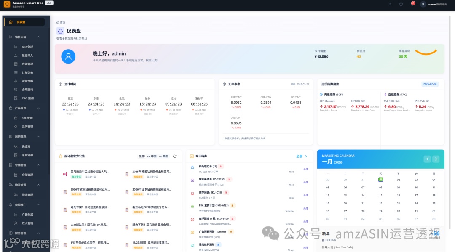
Task: Click the 2026-02-26 date badge in 运价指数趋势
Action: click(x=430, y=84)
